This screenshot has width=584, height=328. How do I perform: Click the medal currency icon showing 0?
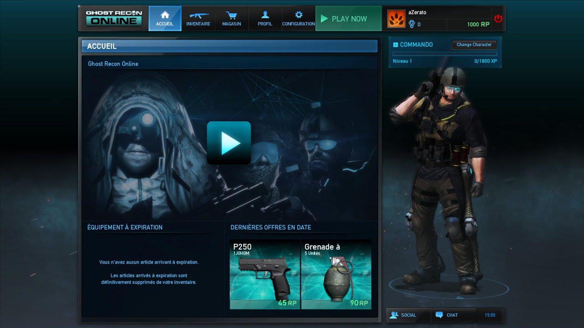[x=412, y=25]
